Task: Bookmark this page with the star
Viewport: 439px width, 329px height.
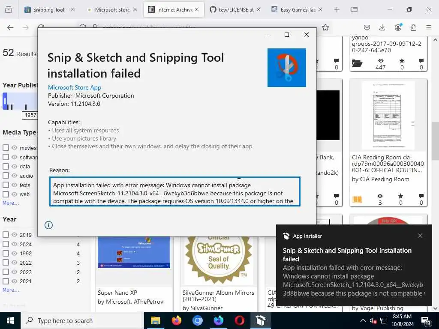Action: (x=325, y=27)
